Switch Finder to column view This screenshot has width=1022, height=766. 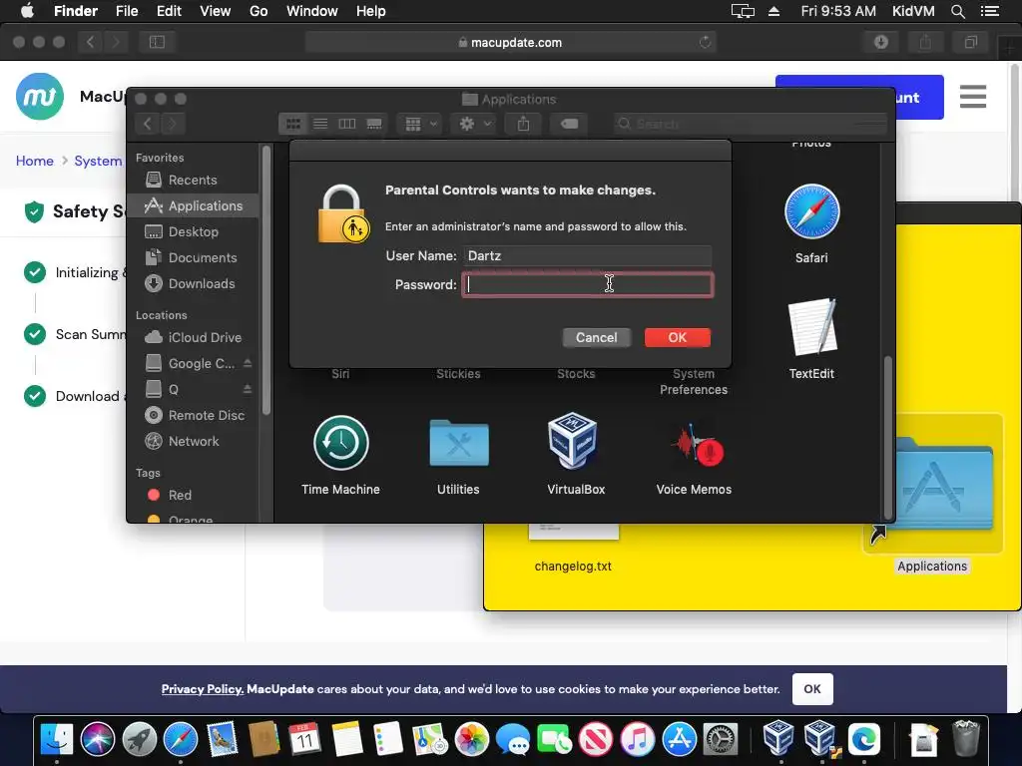coord(346,124)
